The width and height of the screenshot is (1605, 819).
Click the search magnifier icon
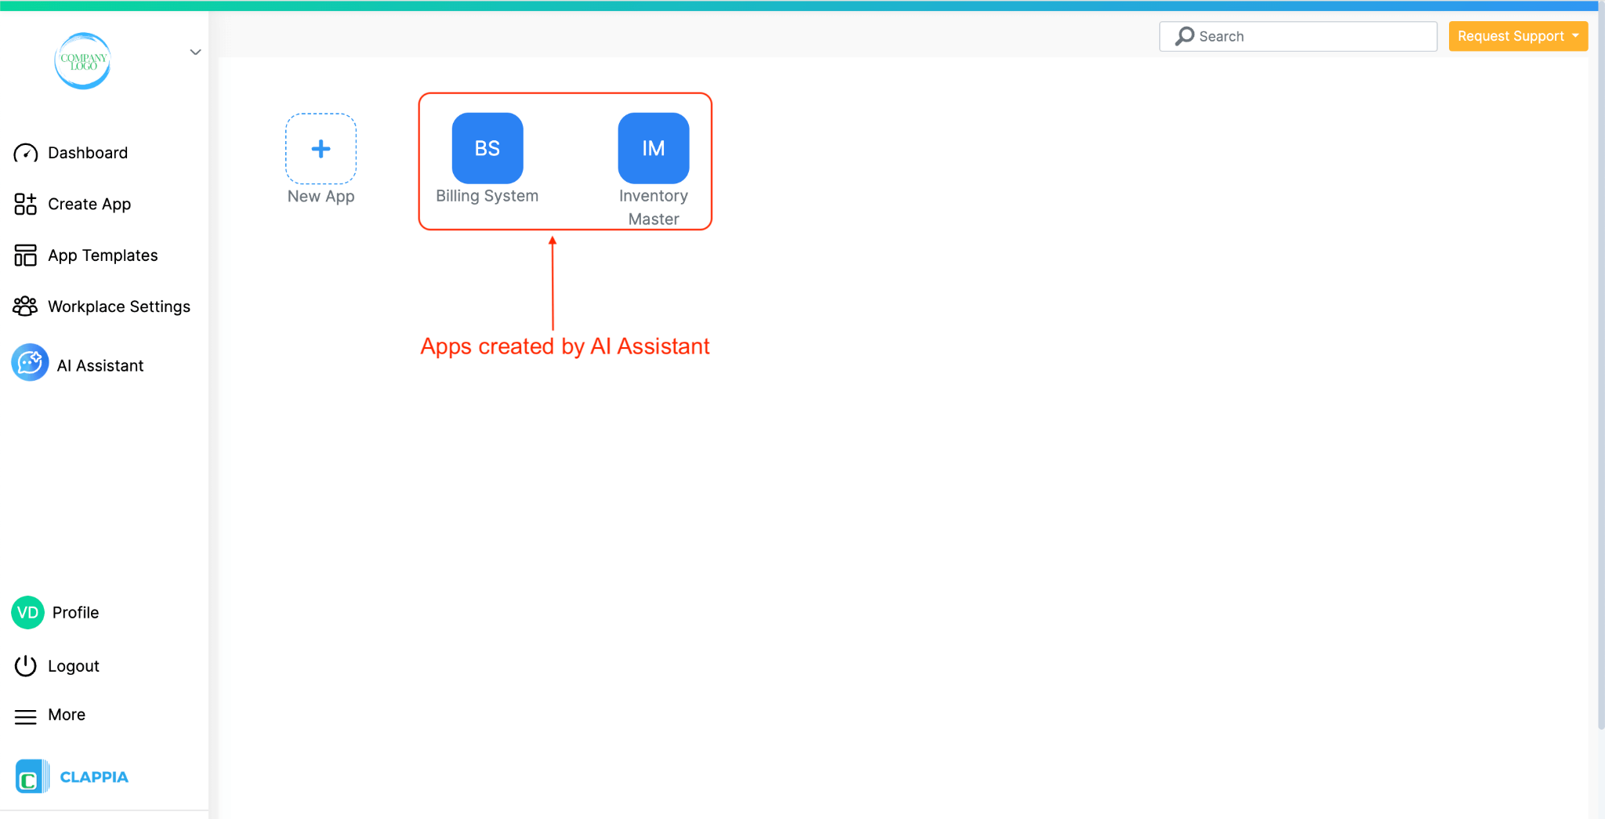1183,36
